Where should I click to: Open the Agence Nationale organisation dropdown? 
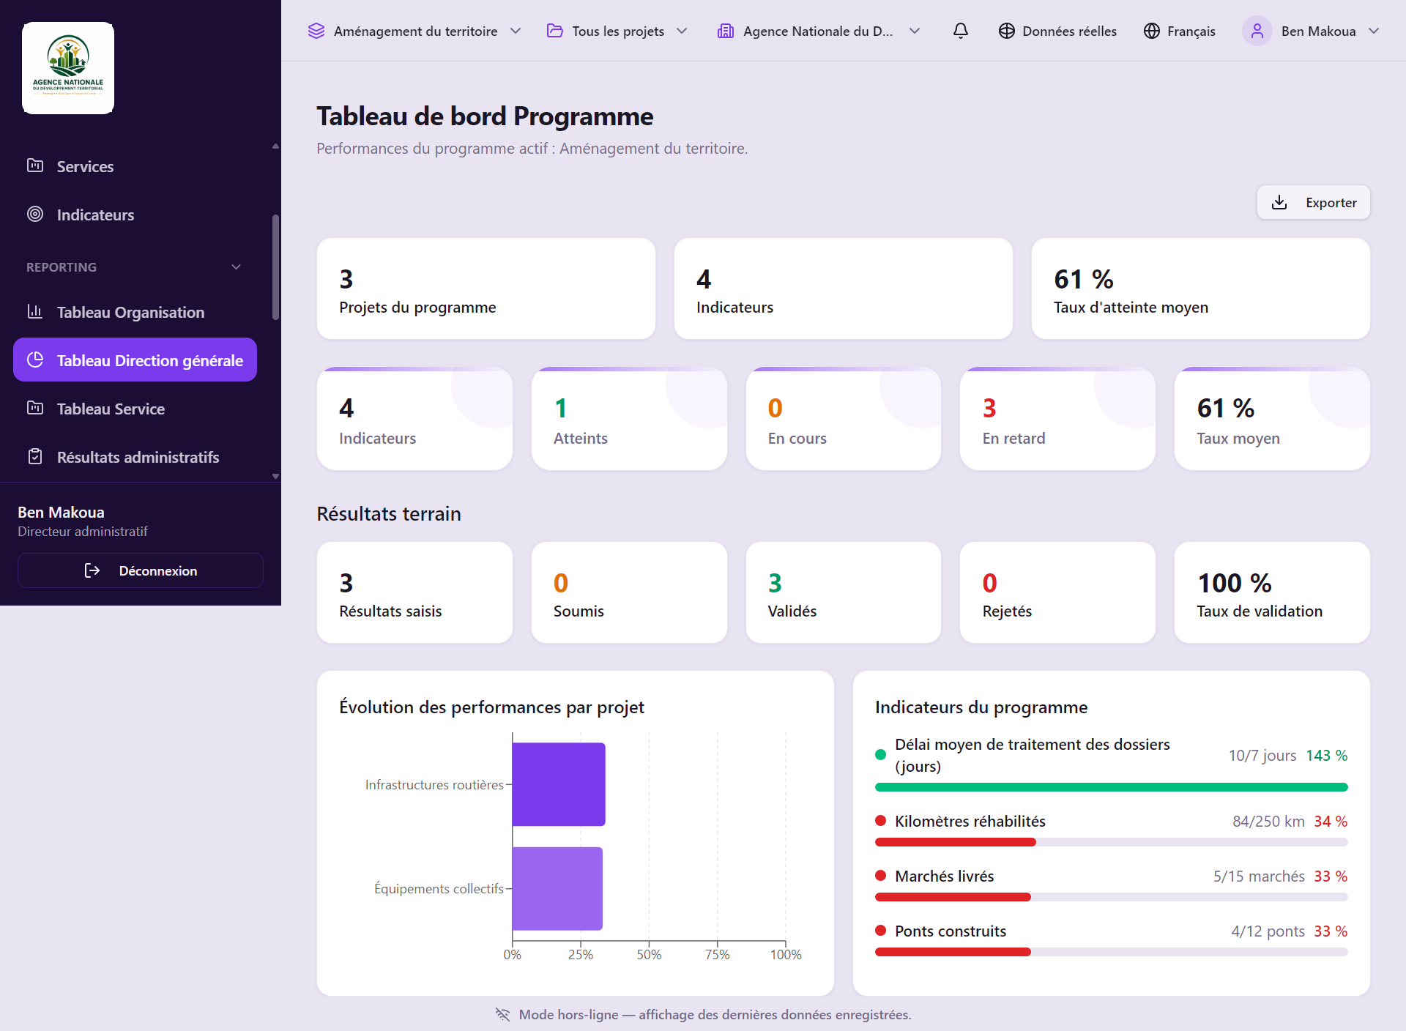coord(819,31)
